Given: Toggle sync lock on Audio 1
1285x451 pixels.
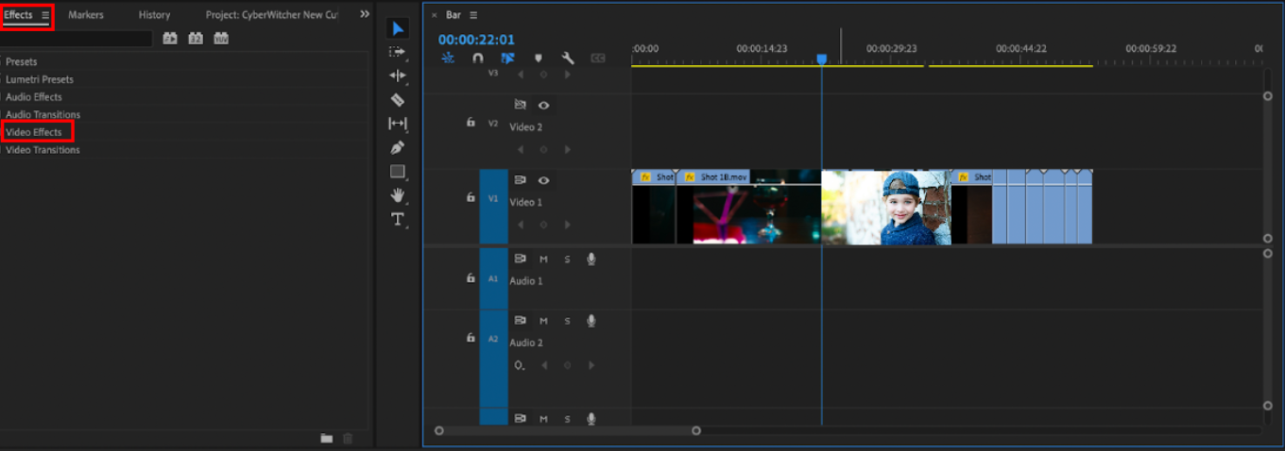Looking at the screenshot, I should [x=520, y=259].
